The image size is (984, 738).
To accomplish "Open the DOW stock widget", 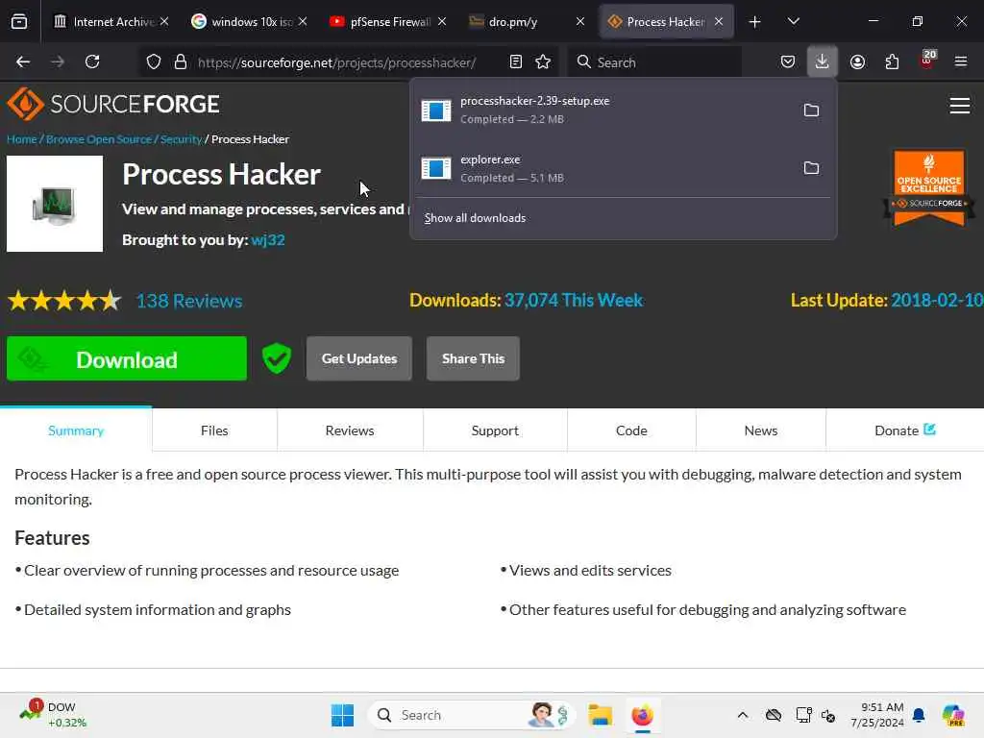I will [x=54, y=715].
